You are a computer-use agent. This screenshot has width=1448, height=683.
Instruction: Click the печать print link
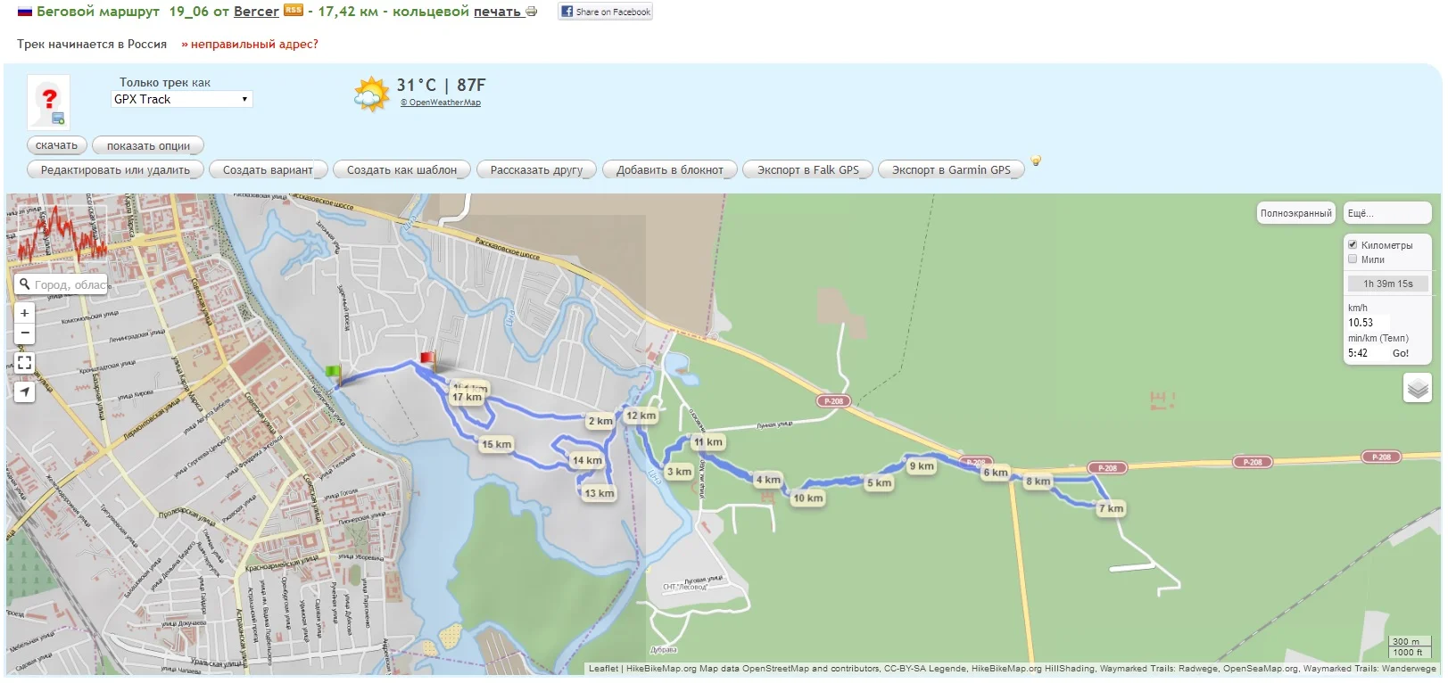(497, 12)
